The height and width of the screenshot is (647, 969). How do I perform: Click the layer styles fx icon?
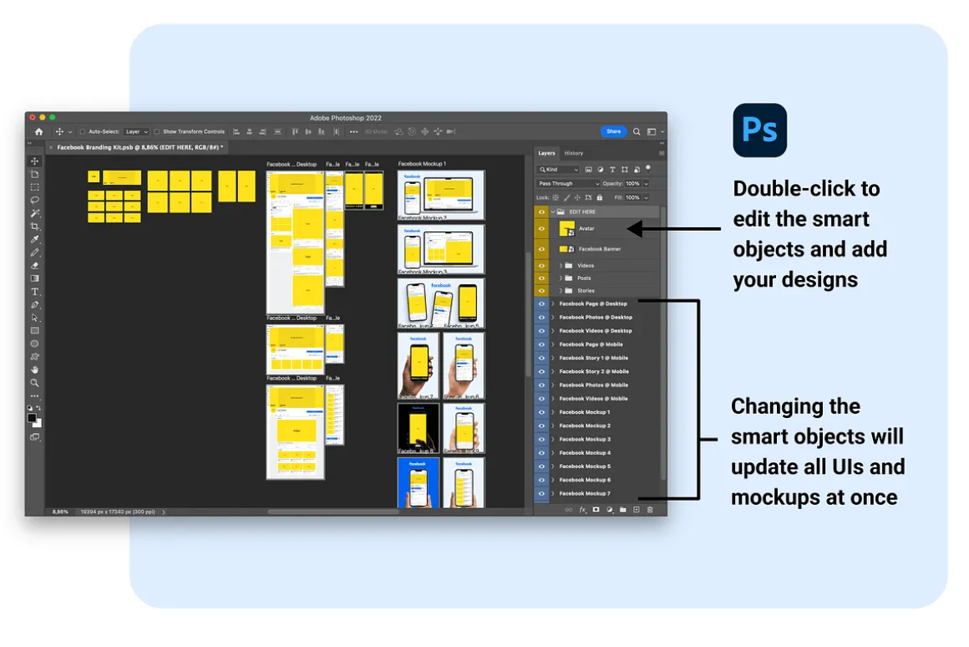(x=582, y=510)
